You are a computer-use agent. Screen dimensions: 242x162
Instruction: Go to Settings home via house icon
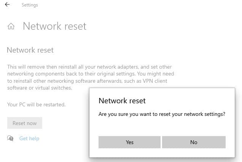pyautogui.click(x=11, y=27)
